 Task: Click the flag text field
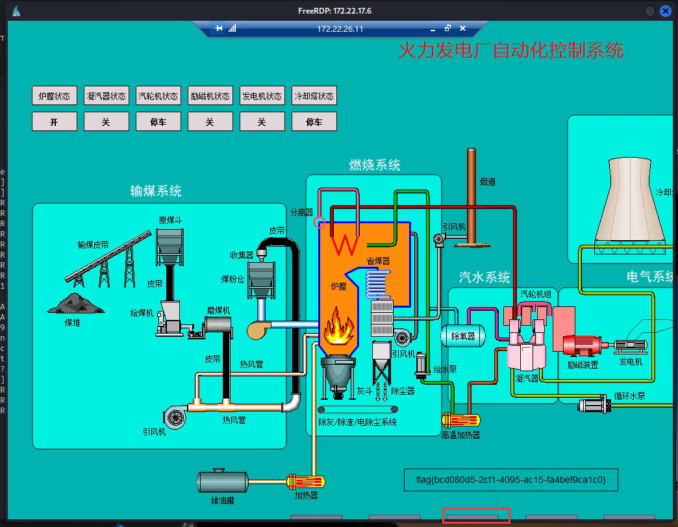click(510, 480)
